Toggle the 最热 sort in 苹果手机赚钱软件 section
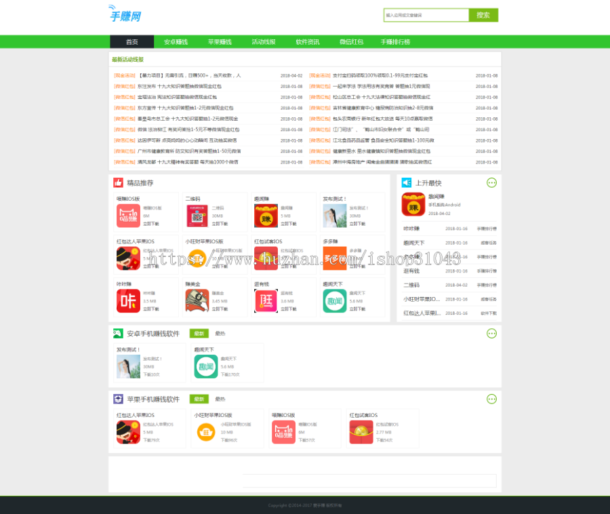 (x=219, y=398)
